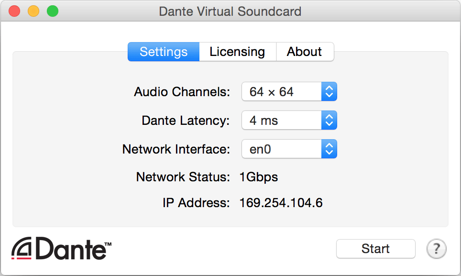461x276 pixels.
Task: Click the IP Address label
Action: pos(196,203)
